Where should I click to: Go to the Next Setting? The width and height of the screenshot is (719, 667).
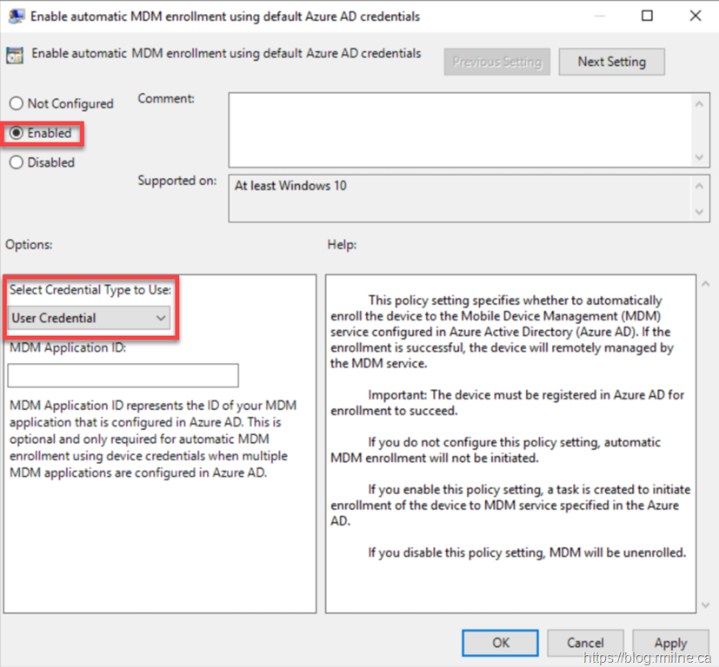(x=611, y=62)
